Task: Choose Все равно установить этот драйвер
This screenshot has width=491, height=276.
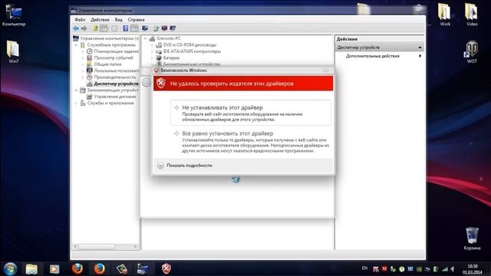Action: pos(251,142)
